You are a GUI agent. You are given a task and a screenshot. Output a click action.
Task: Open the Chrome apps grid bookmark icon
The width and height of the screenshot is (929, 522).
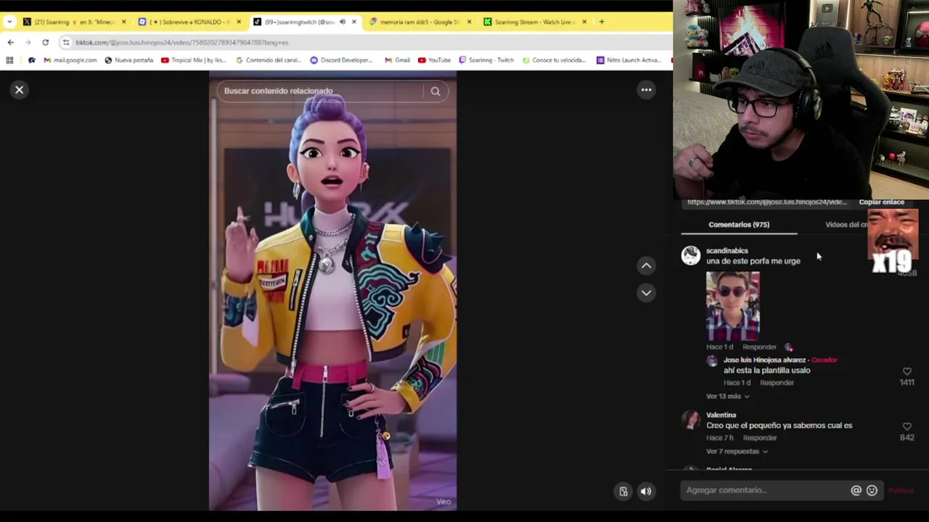point(9,60)
